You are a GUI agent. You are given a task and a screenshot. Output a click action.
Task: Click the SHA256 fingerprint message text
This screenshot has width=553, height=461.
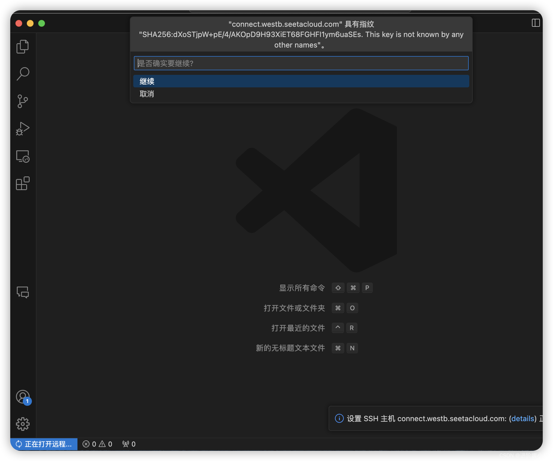click(301, 34)
